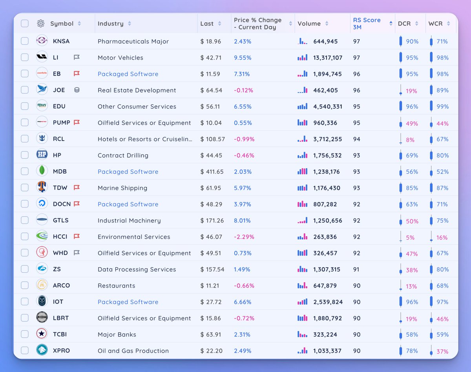Open Packaged Software link in DOCN row

pos(128,204)
